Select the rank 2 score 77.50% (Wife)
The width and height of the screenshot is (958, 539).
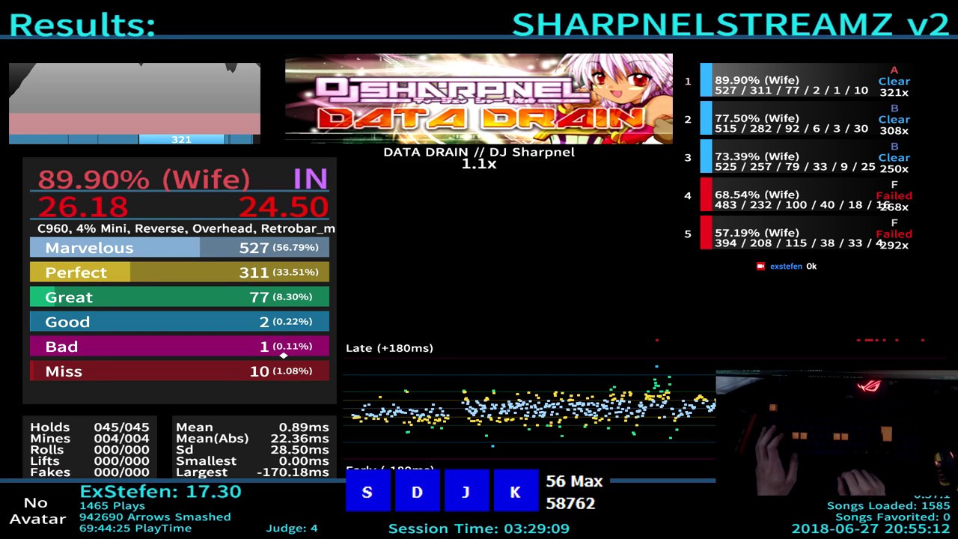(805, 118)
